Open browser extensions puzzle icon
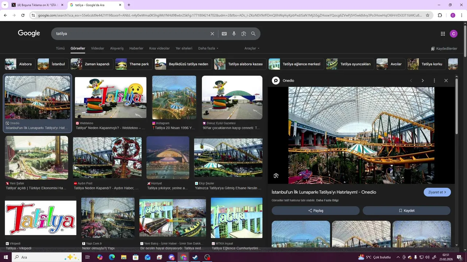This screenshot has height=262, width=467. click(x=440, y=15)
